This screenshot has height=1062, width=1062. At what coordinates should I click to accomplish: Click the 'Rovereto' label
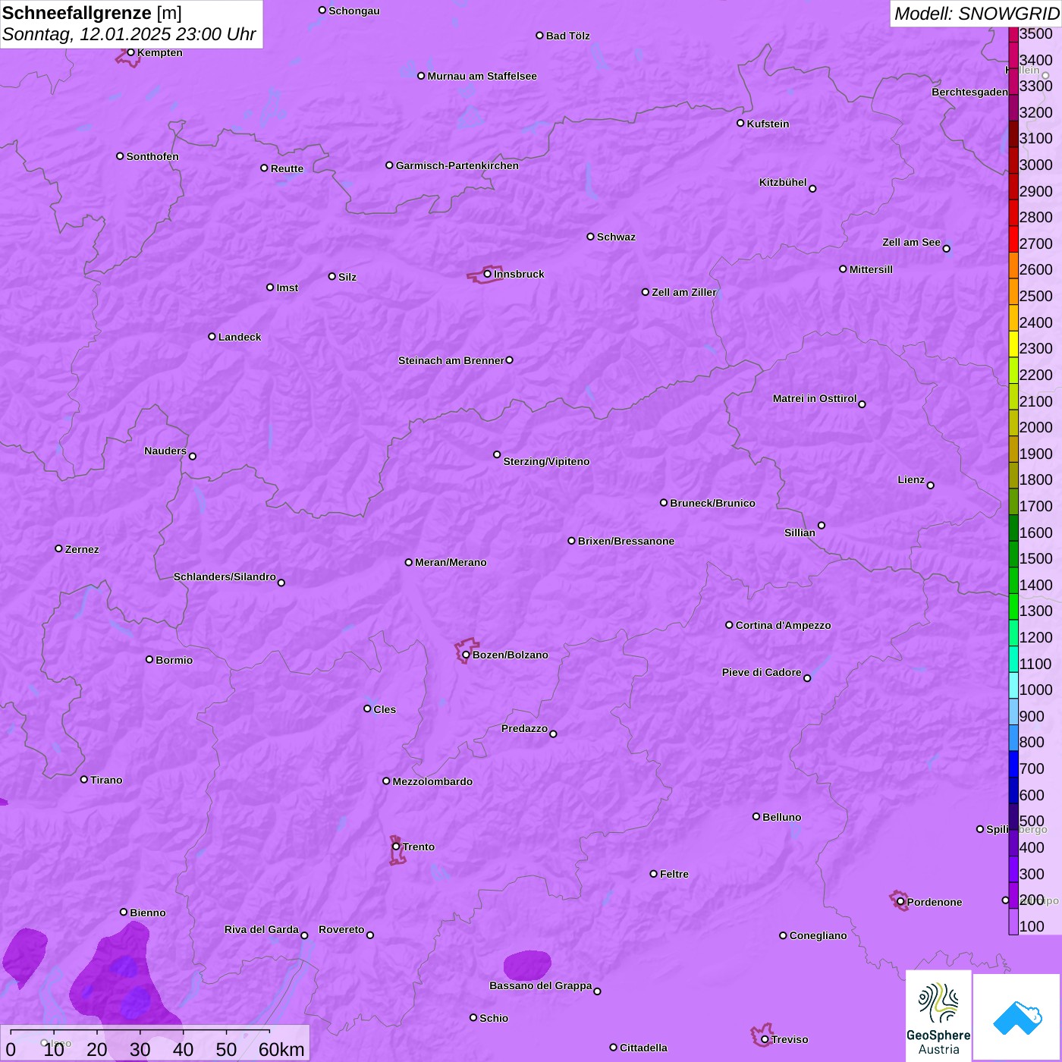(x=341, y=929)
